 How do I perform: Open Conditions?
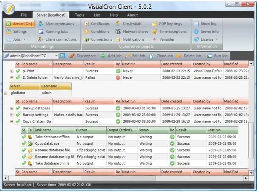tap(97, 31)
